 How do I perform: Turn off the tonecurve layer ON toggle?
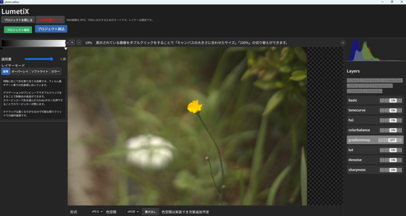point(393,110)
